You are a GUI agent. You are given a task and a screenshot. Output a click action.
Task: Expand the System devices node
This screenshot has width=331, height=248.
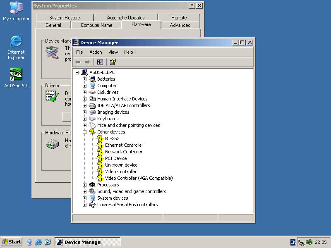point(84,198)
